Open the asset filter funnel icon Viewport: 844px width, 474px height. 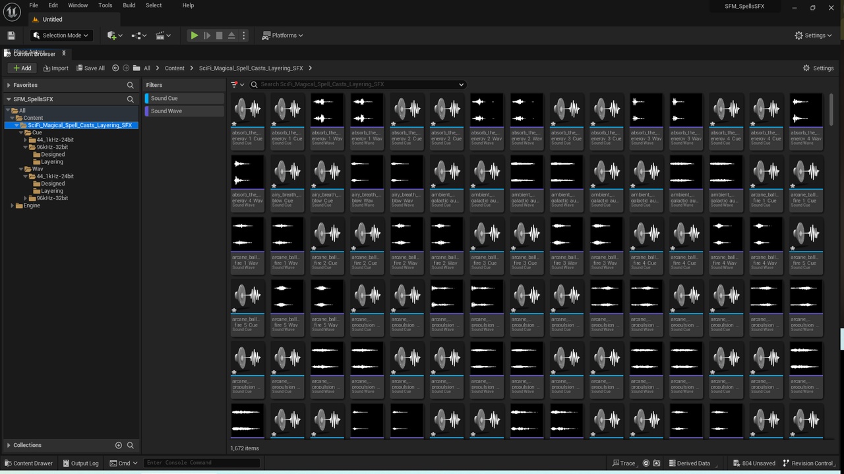point(237,84)
